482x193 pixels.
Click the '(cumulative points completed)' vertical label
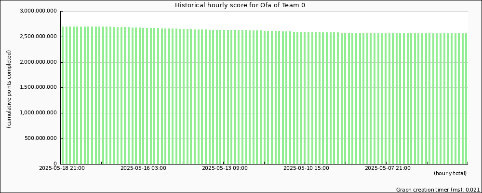9,89
